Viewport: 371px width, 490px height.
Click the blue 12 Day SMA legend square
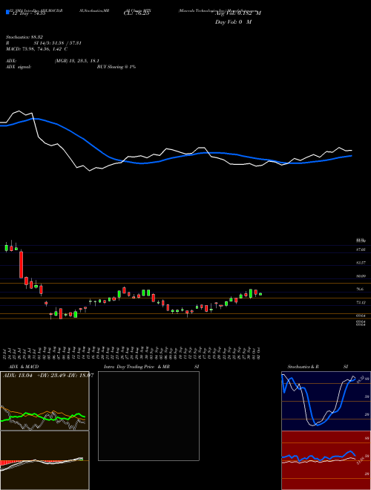(x=7, y=12)
